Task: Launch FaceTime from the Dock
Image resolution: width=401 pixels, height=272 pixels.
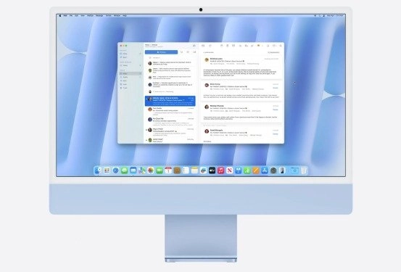Action: click(x=160, y=170)
